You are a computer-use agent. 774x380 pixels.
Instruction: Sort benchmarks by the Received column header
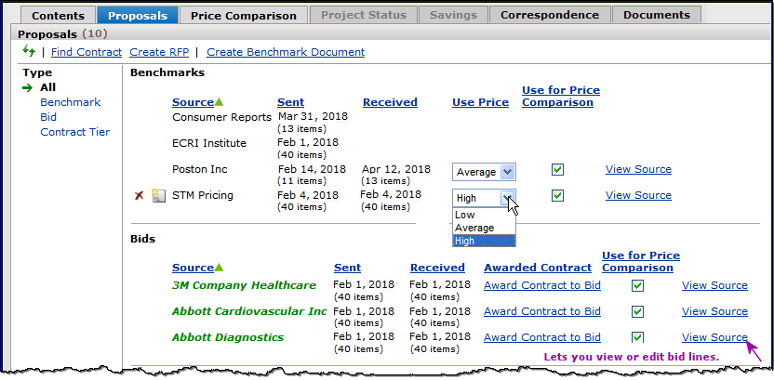tap(390, 102)
